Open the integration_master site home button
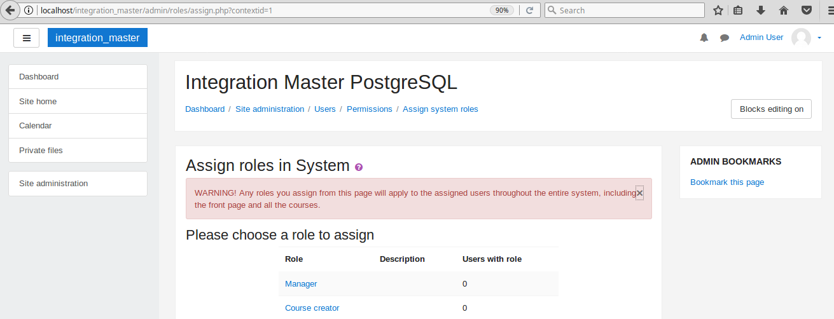Screen dimensions: 834x319 point(97,37)
